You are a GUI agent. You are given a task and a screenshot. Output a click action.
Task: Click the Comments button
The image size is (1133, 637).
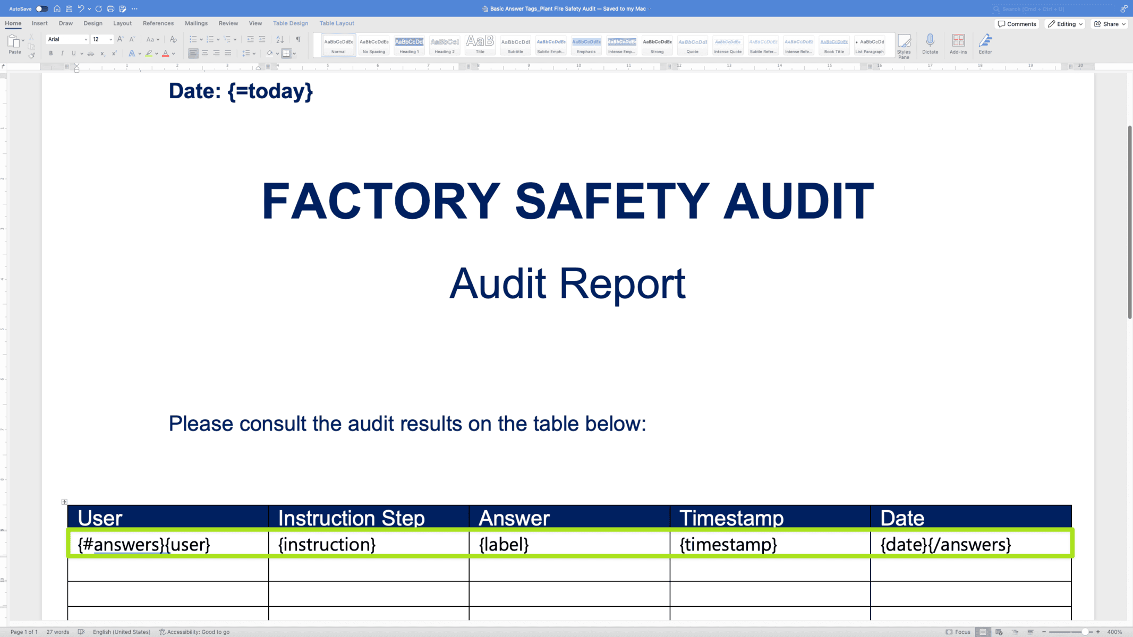[1017, 24]
